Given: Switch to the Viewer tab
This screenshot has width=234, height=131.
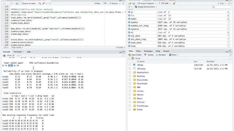Looking at the screenshot, I should pyautogui.click(x=166, y=51).
